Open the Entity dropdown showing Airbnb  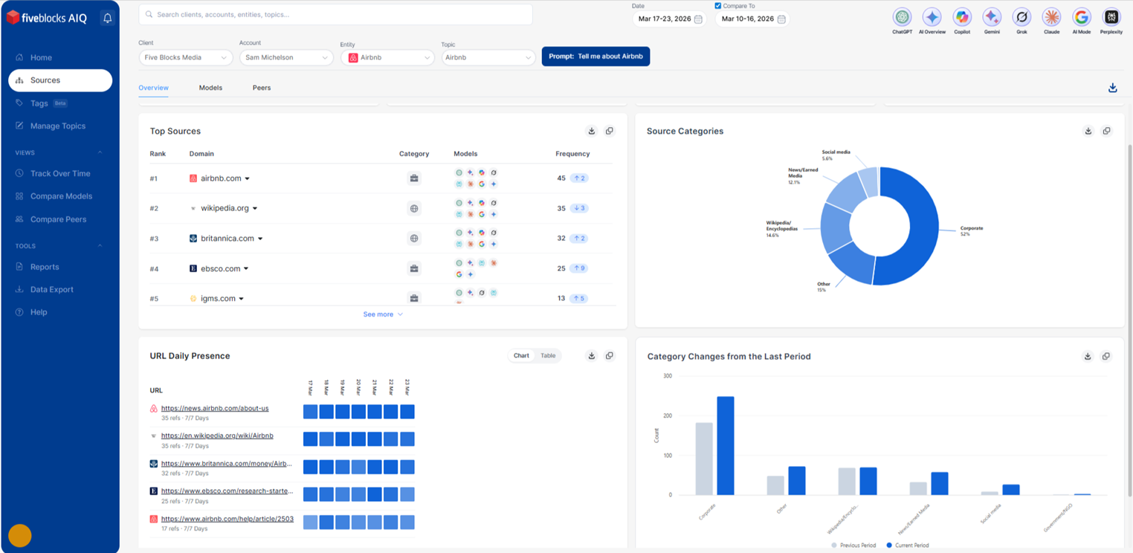(x=387, y=57)
